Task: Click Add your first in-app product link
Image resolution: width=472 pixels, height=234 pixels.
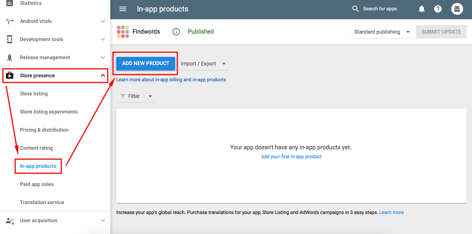Action: [291, 156]
